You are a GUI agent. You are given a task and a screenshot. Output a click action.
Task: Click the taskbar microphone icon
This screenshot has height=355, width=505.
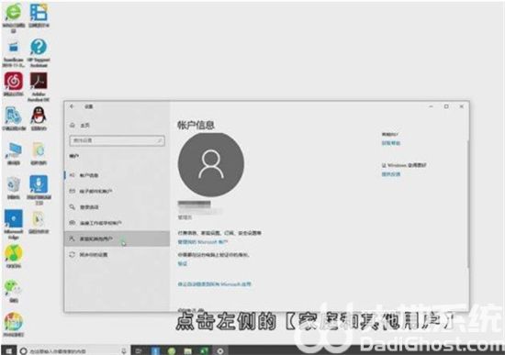click(124, 350)
